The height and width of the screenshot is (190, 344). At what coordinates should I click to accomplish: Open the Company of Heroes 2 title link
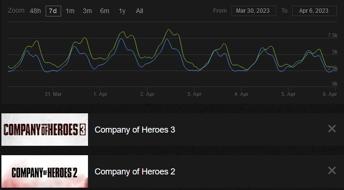click(135, 172)
